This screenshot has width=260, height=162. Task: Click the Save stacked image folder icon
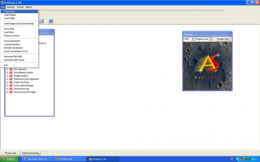[11, 85]
